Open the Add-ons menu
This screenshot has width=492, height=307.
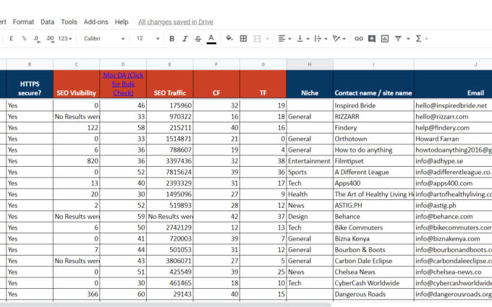(96, 22)
